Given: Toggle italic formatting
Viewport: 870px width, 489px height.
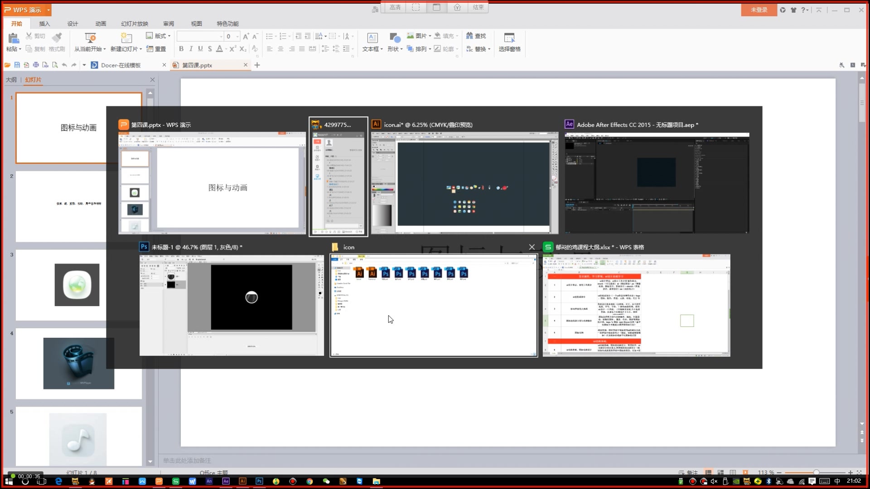Looking at the screenshot, I should point(191,49).
